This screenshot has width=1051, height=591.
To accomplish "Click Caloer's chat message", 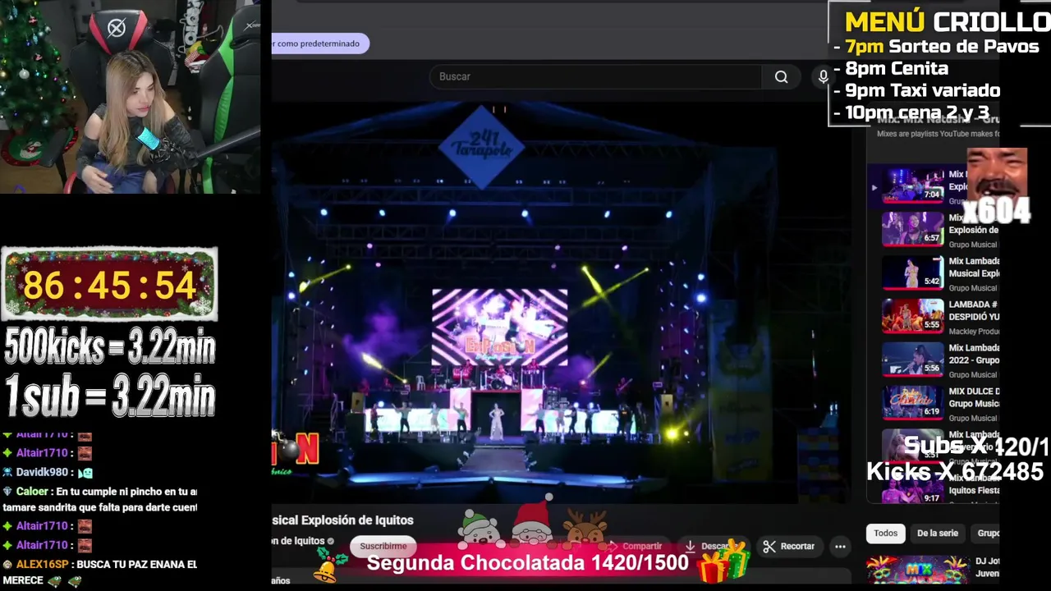I will (x=99, y=499).
